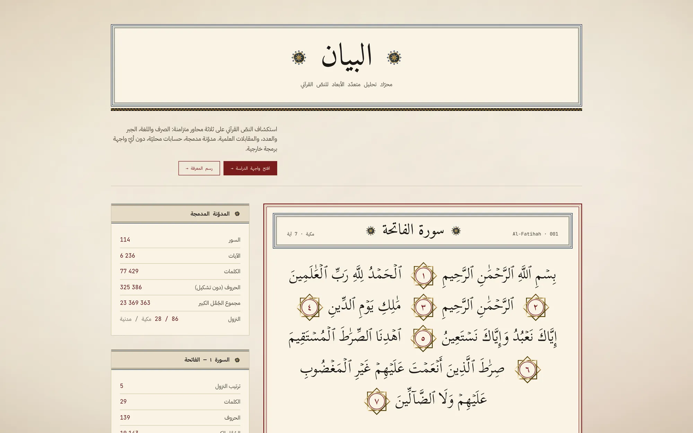The height and width of the screenshot is (433, 693).
Task: Click the surah الحروف value 139
Action: click(125, 417)
